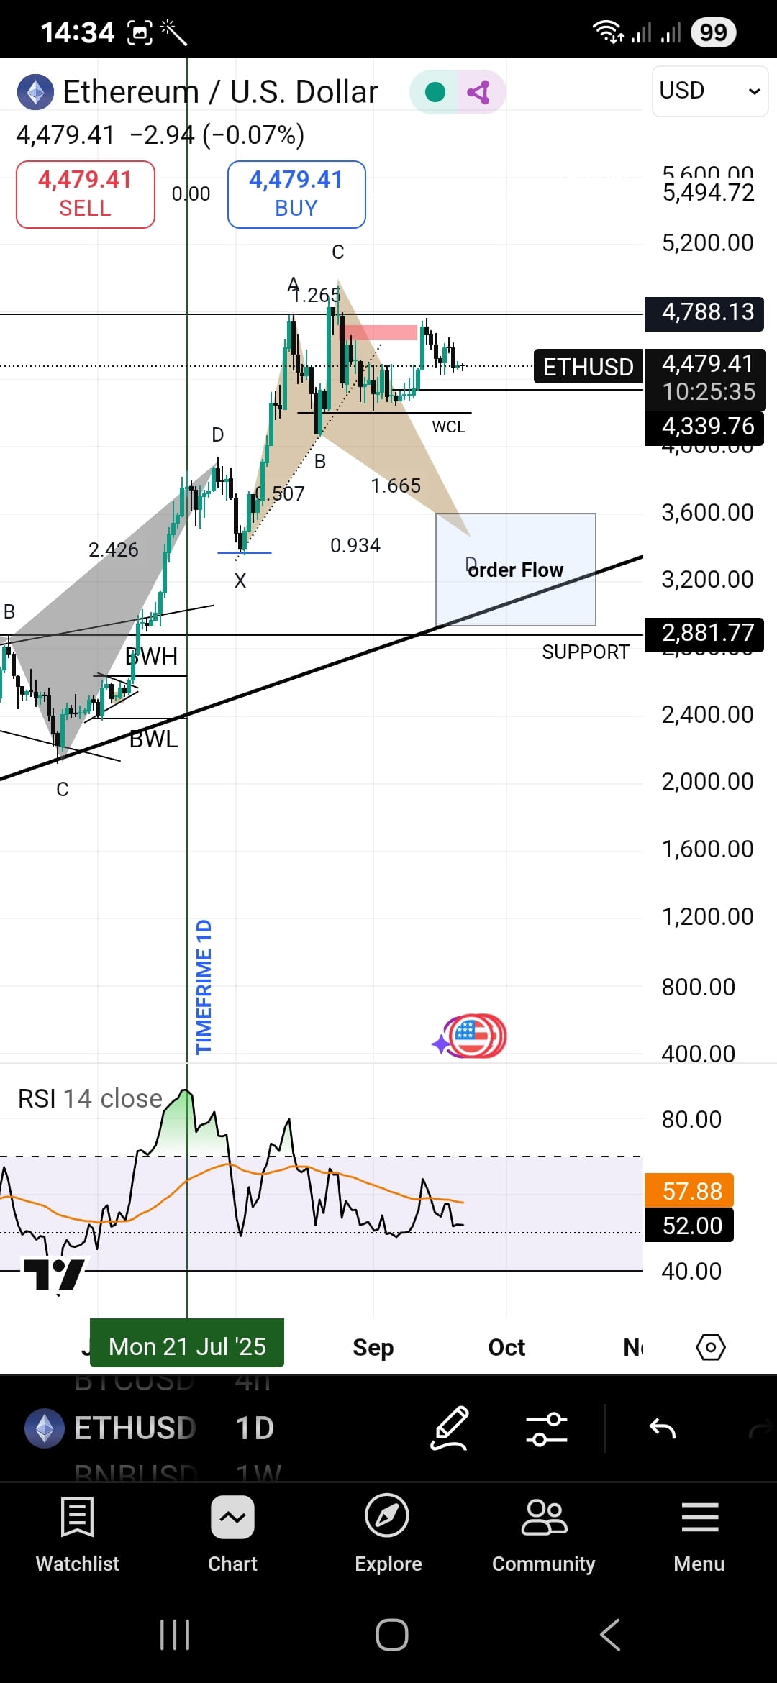The image size is (777, 1683).
Task: Open the USD currency dropdown
Action: (x=709, y=91)
